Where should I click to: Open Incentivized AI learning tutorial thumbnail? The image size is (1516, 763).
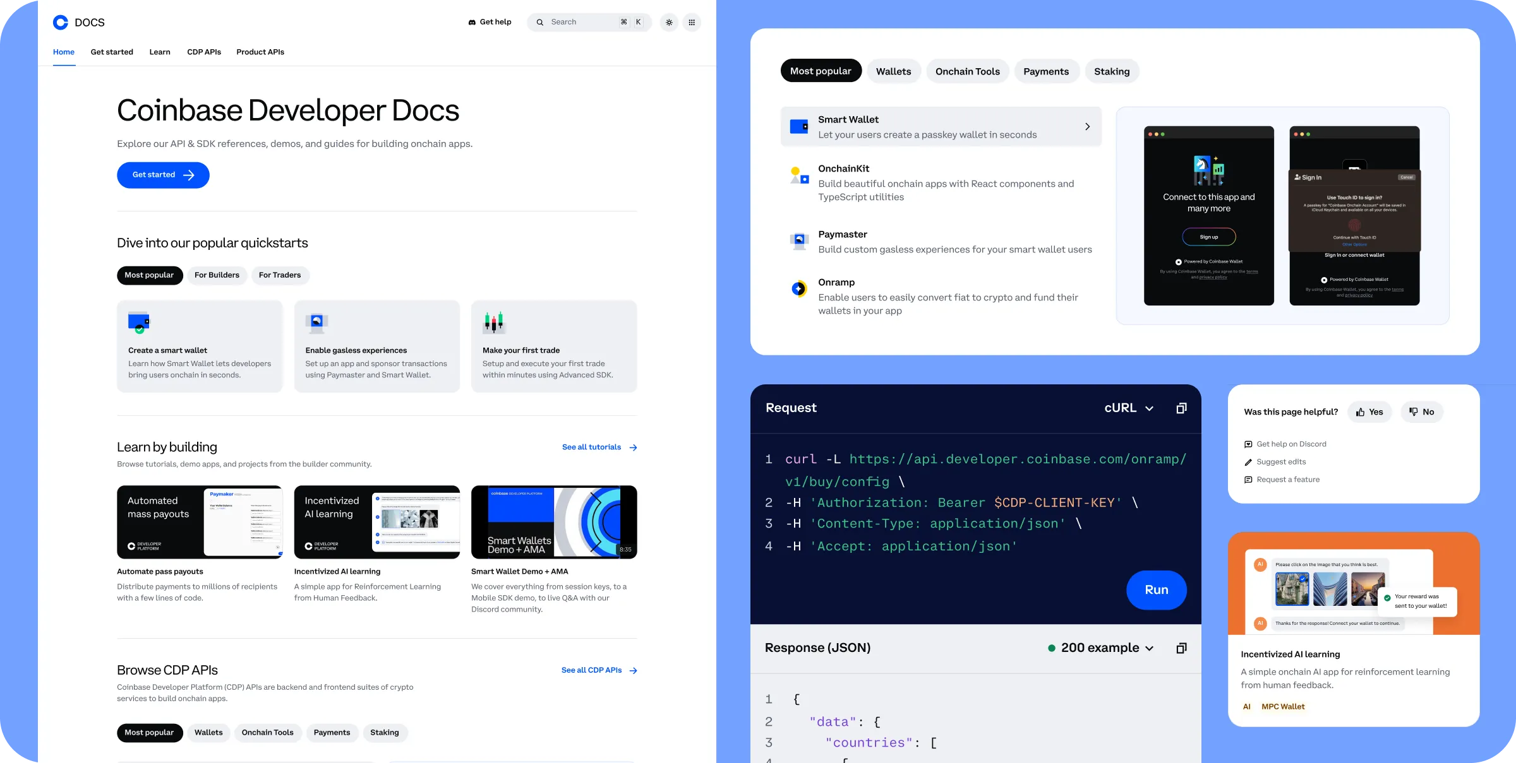377,522
